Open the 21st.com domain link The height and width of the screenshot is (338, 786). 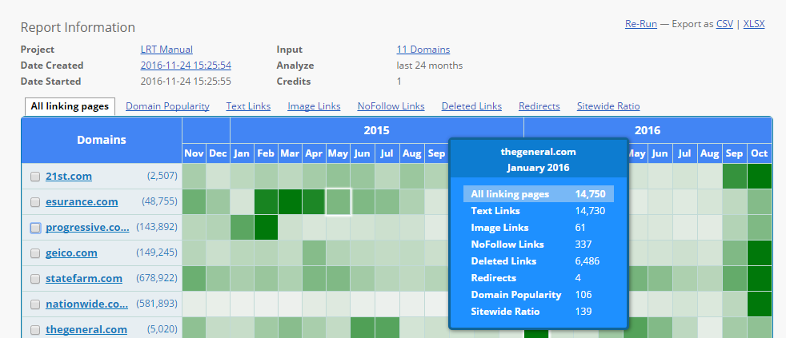(x=69, y=177)
